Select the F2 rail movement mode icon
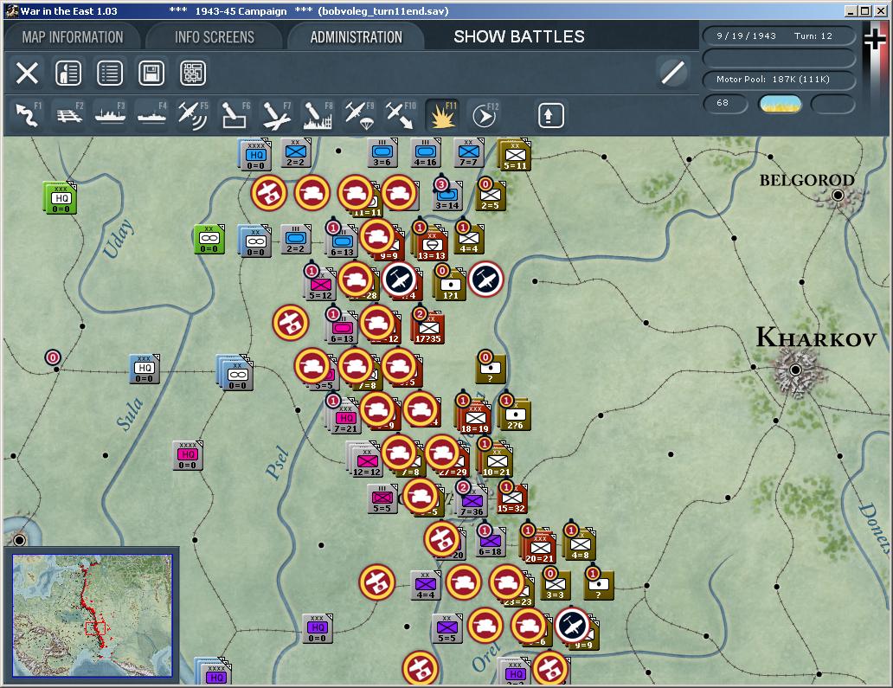 coord(69,116)
